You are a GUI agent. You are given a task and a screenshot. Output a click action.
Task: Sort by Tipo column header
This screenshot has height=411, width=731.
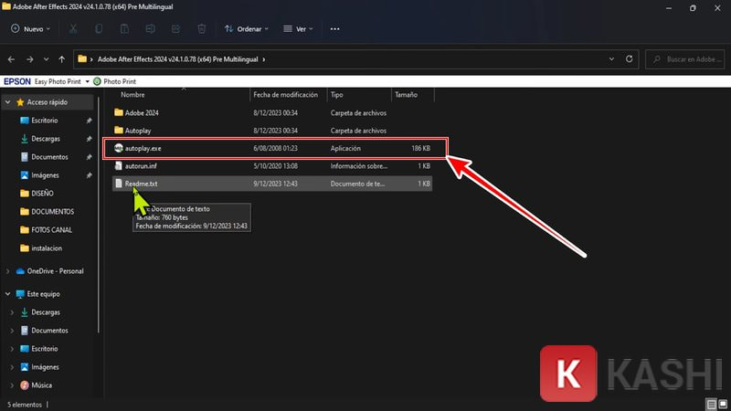coord(336,95)
